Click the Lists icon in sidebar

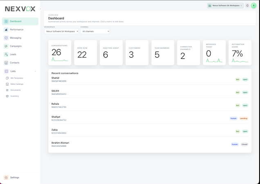[7, 71]
